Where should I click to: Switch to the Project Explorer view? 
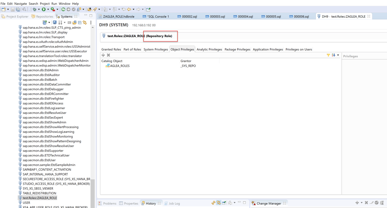click(15, 16)
